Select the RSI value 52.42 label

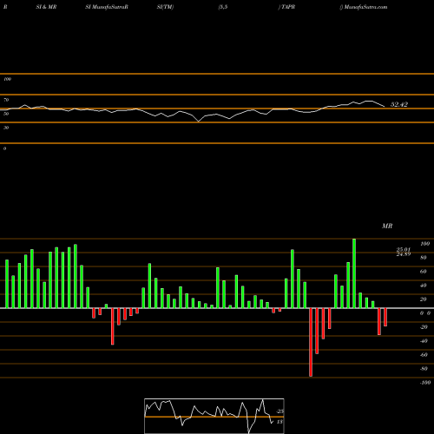tap(399, 104)
